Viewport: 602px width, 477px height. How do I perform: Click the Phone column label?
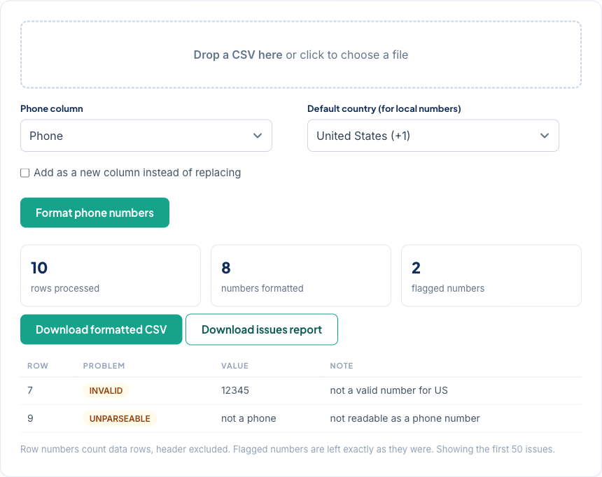point(52,108)
